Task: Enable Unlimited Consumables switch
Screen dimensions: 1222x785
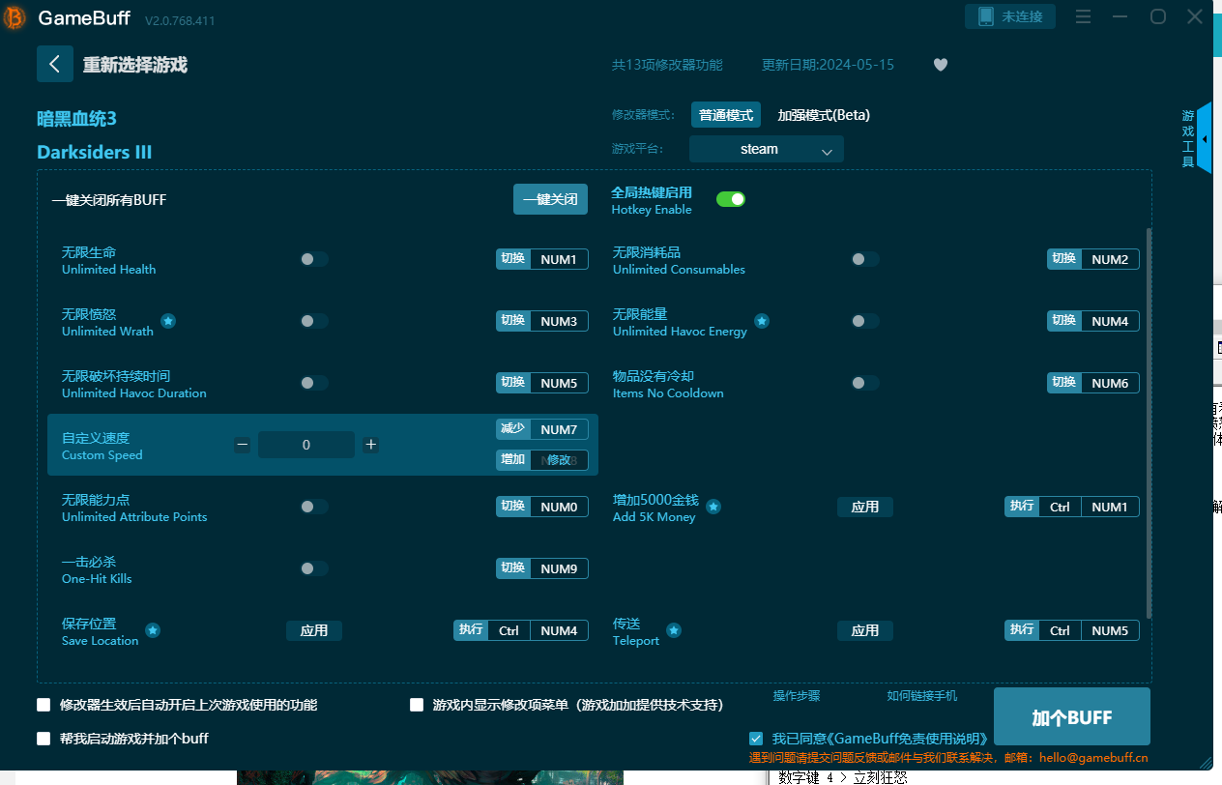Action: [864, 259]
